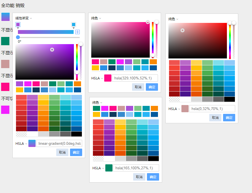Click the green preview swatch beside HSLA
252x193 pixels.
[109, 168]
